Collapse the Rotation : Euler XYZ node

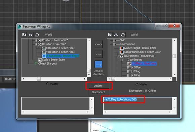(36, 44)
